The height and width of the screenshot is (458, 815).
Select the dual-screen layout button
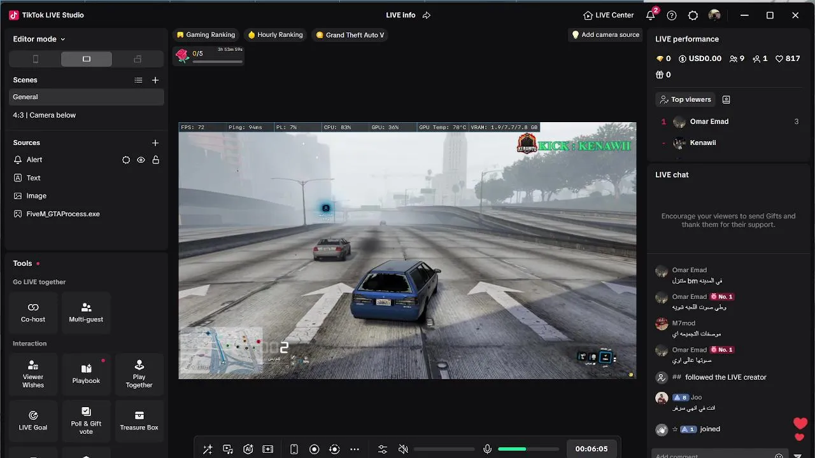(x=138, y=59)
